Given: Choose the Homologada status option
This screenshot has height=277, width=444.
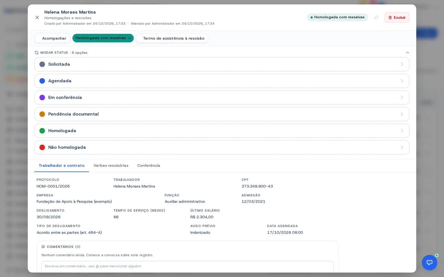Looking at the screenshot, I should 222,131.
